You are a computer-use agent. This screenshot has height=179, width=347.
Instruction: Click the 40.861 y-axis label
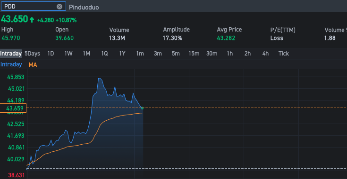(16, 148)
